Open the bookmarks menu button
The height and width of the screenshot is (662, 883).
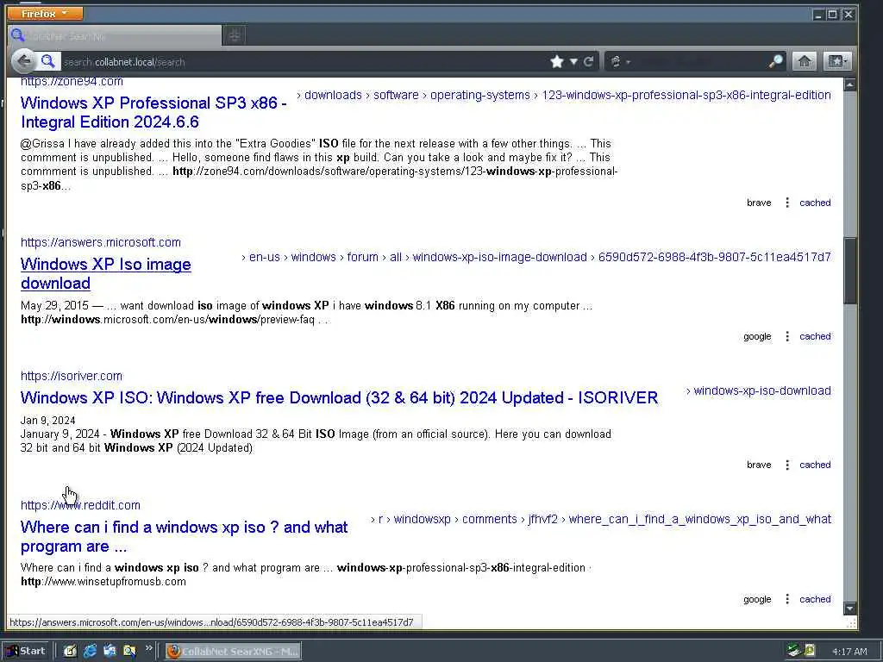coord(836,61)
